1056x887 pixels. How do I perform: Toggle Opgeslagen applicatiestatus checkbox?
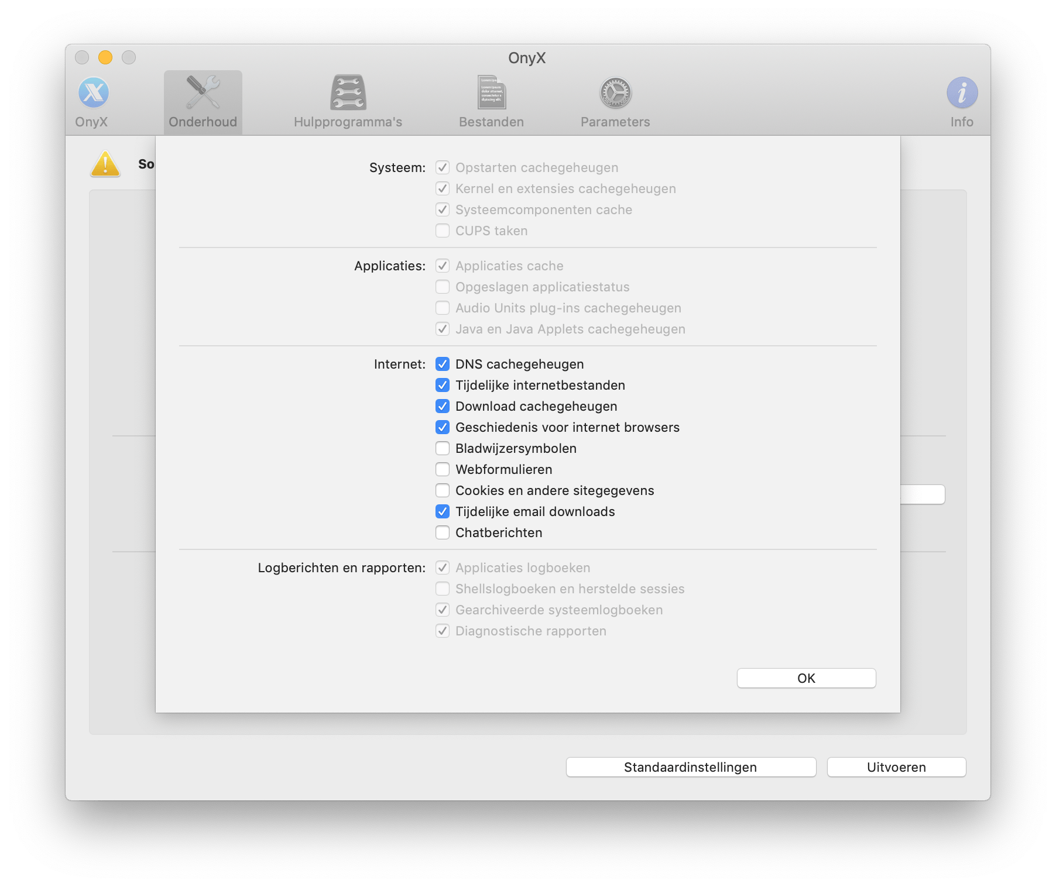(443, 287)
